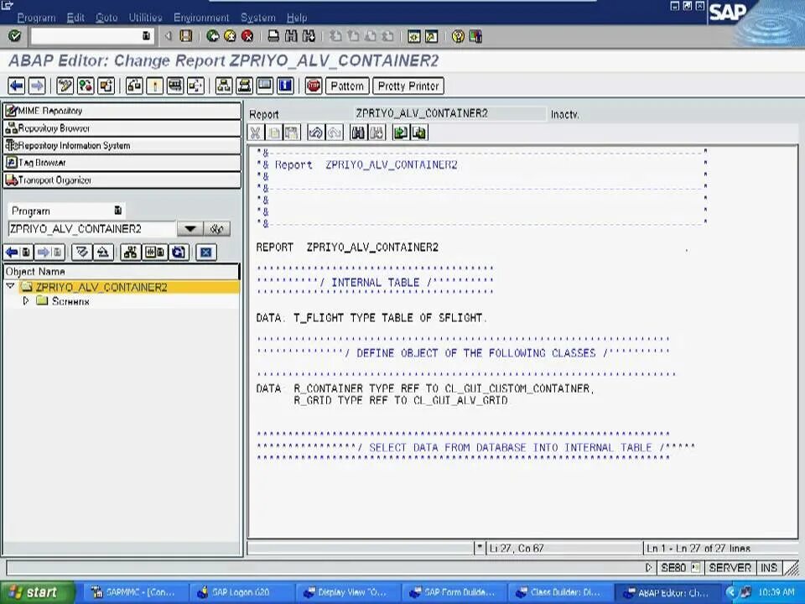Click the Help question mark icon
The image size is (805, 604).
458,36
